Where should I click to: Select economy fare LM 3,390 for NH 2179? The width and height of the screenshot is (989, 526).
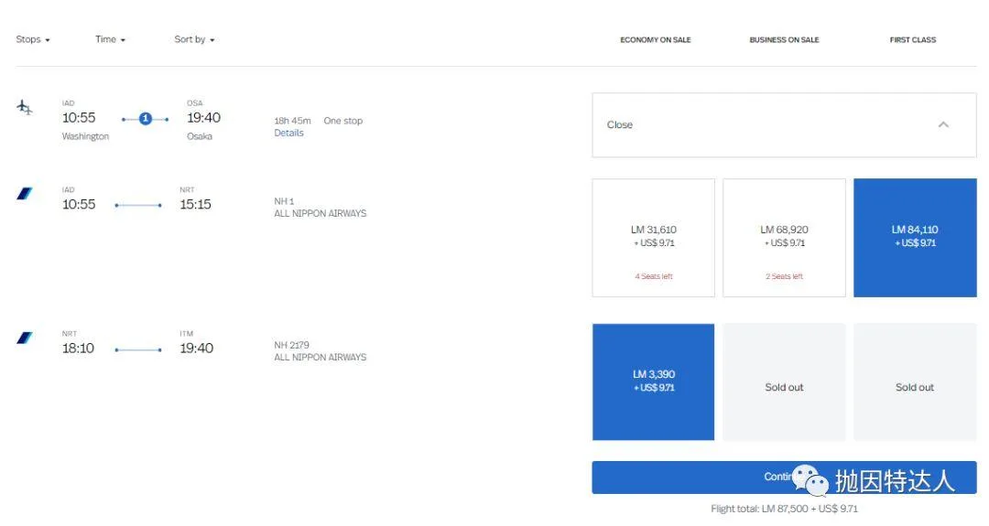point(653,381)
